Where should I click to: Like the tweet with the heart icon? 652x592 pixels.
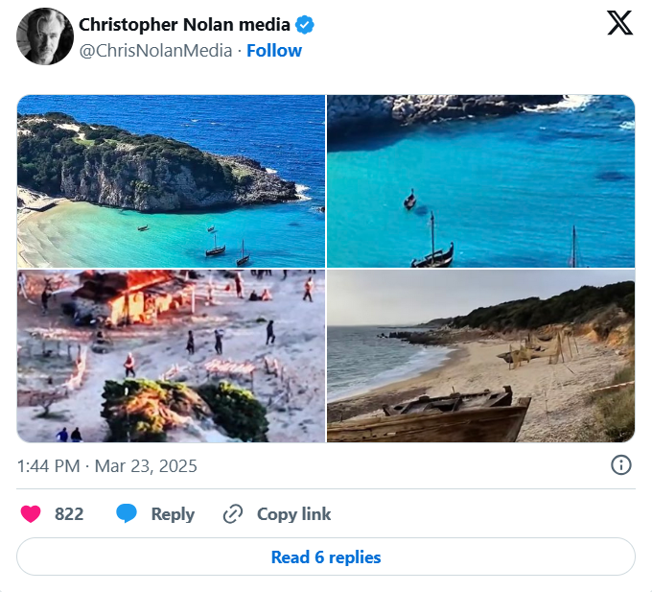pos(31,513)
